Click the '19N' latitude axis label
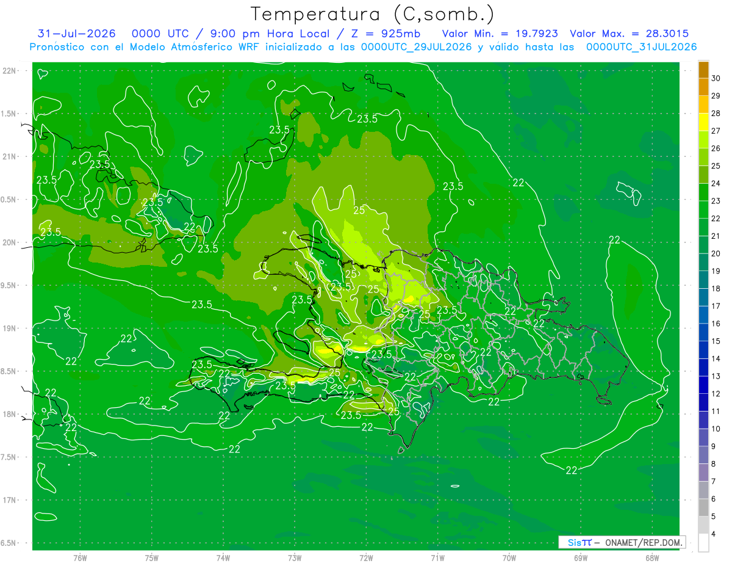This screenshot has width=732, height=566. pos(10,328)
